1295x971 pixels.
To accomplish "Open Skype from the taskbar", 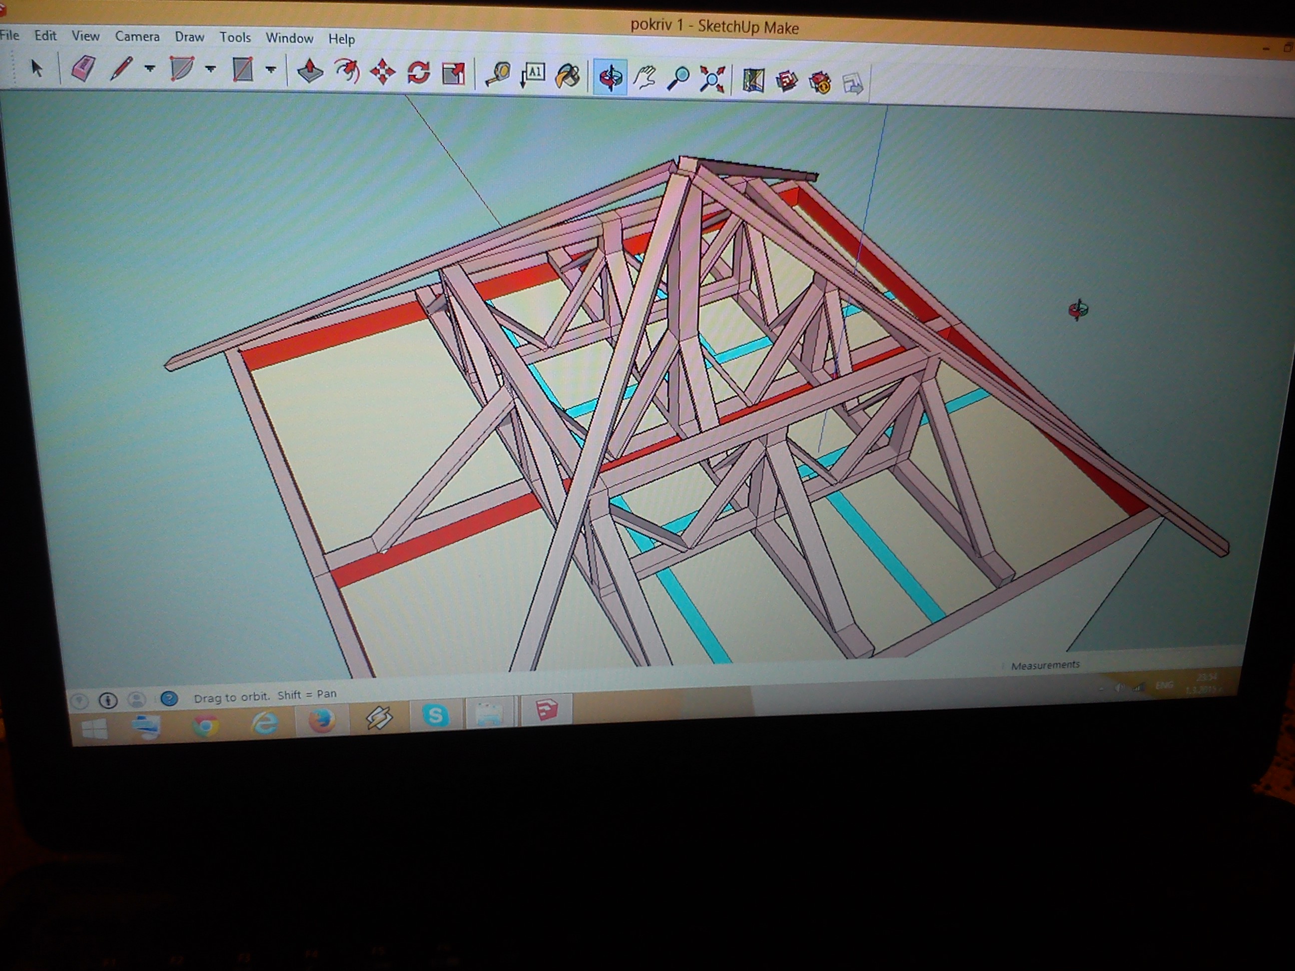I will pyautogui.click(x=435, y=715).
